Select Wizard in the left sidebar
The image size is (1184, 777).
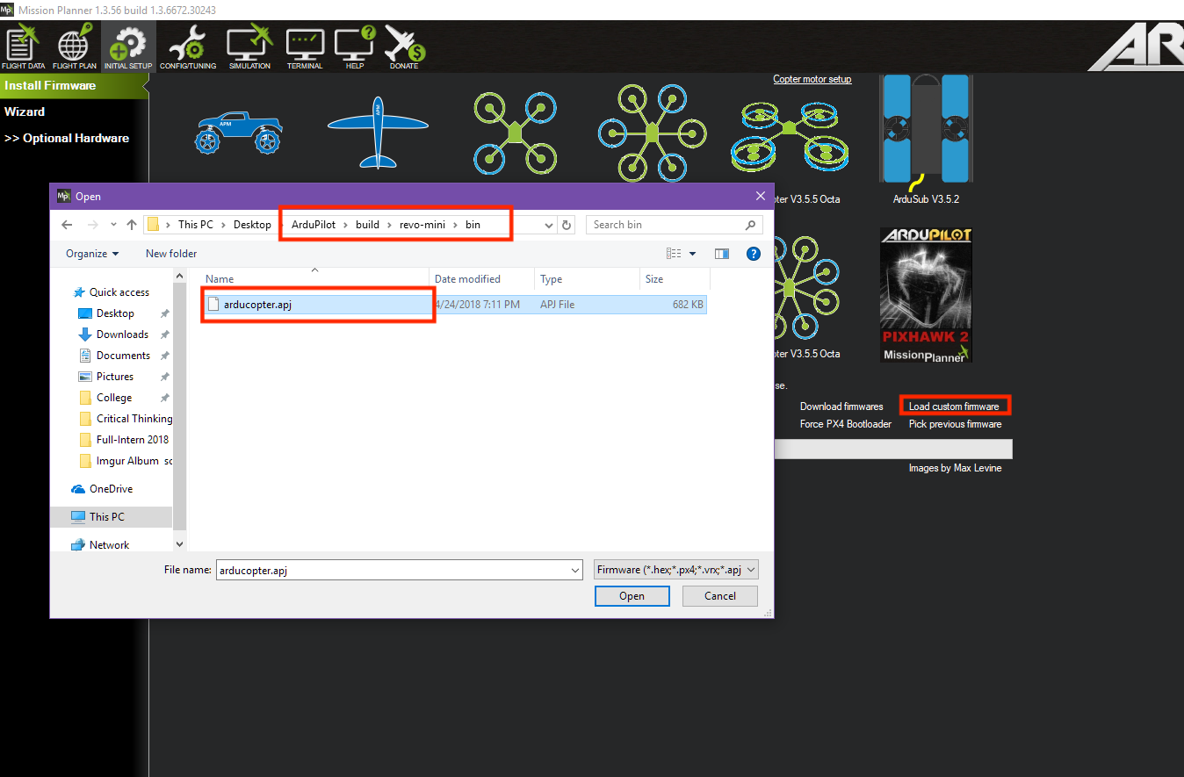pyautogui.click(x=25, y=112)
